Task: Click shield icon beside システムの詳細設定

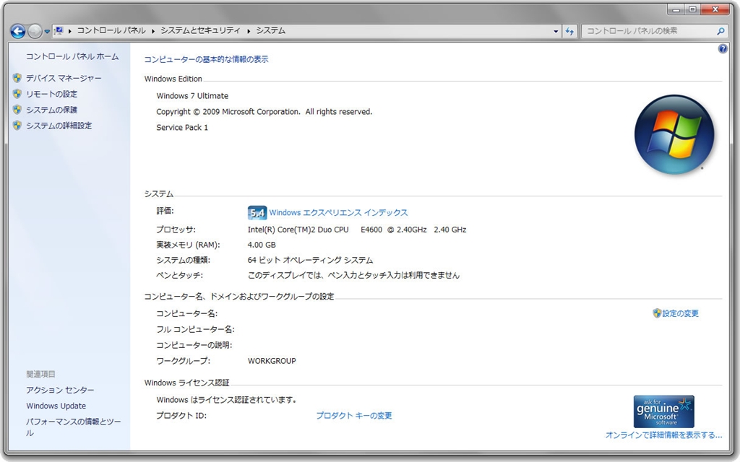Action: (17, 126)
